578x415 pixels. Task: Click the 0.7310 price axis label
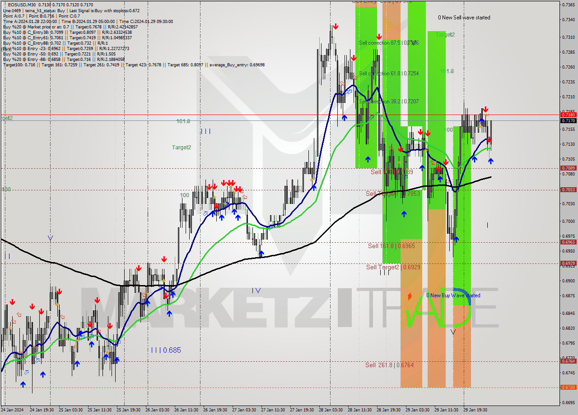[568, 37]
